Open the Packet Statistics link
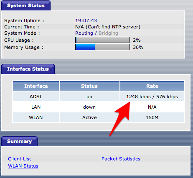 [x=121, y=159]
